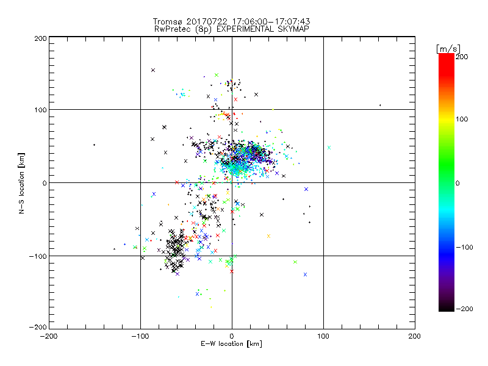Click the x-axis tick label '200'
This screenshot has height=366, width=488.
(x=415, y=336)
